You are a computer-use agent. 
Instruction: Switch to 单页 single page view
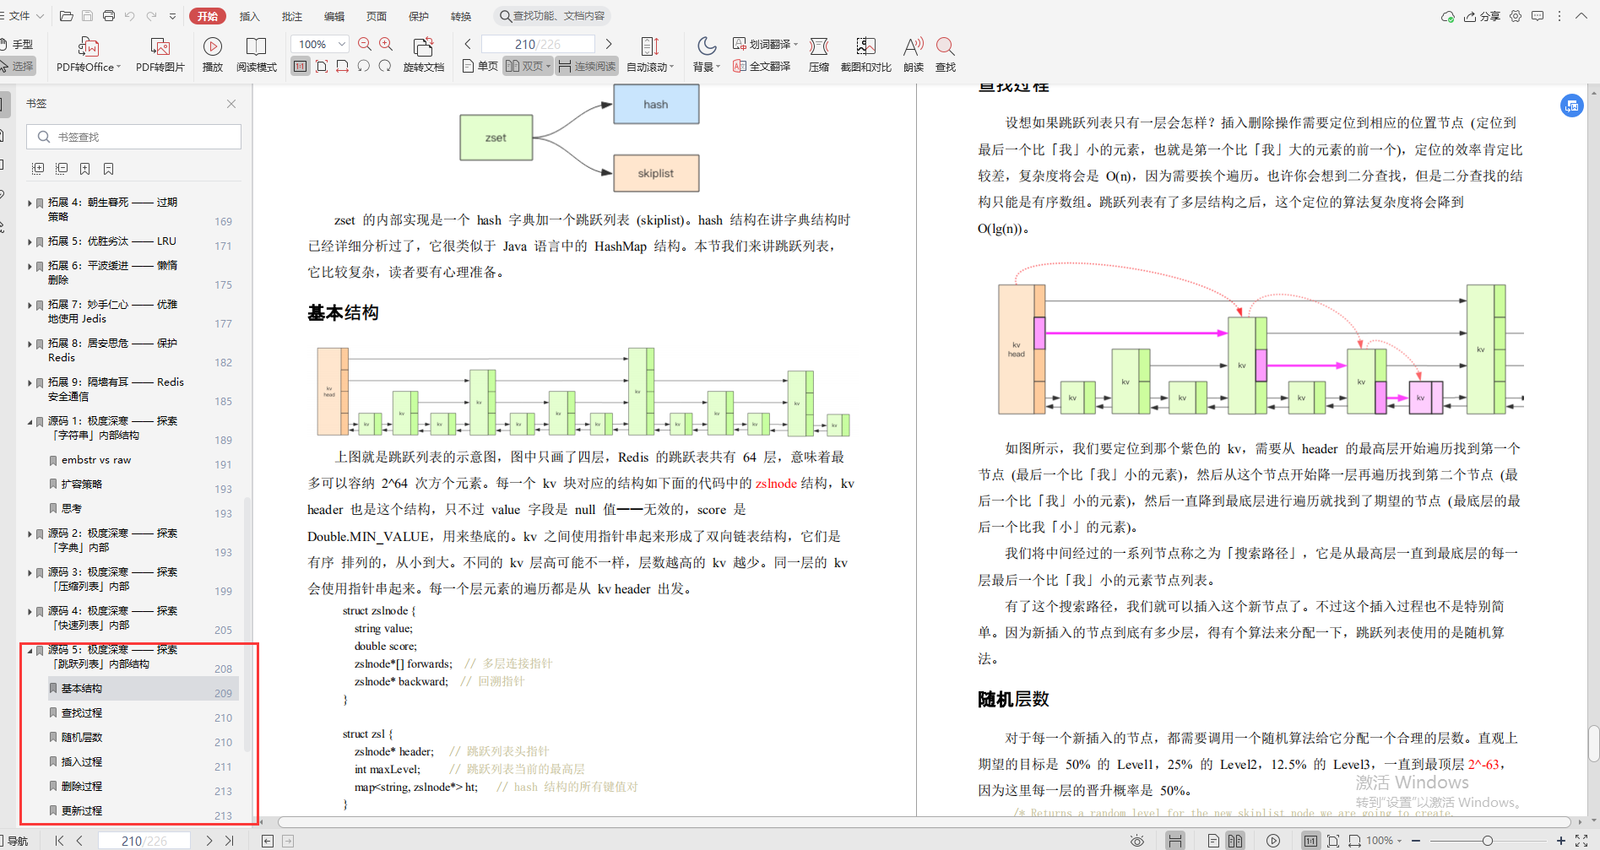[480, 66]
